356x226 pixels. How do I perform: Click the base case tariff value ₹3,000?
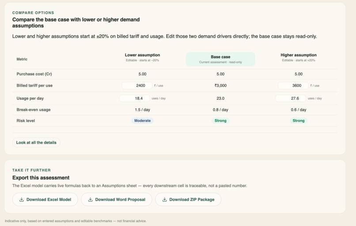coord(220,86)
